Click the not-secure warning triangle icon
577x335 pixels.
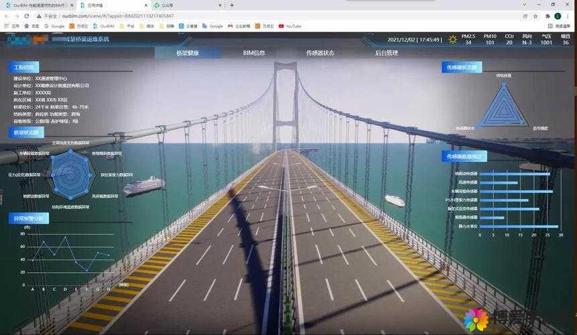39,16
